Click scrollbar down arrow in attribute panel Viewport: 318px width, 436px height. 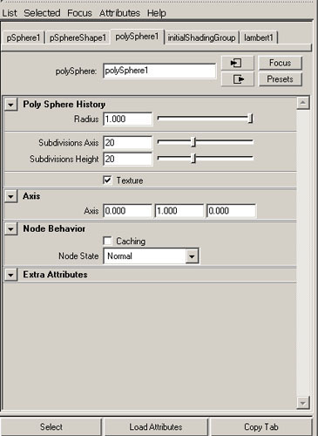pyautogui.click(x=303, y=403)
